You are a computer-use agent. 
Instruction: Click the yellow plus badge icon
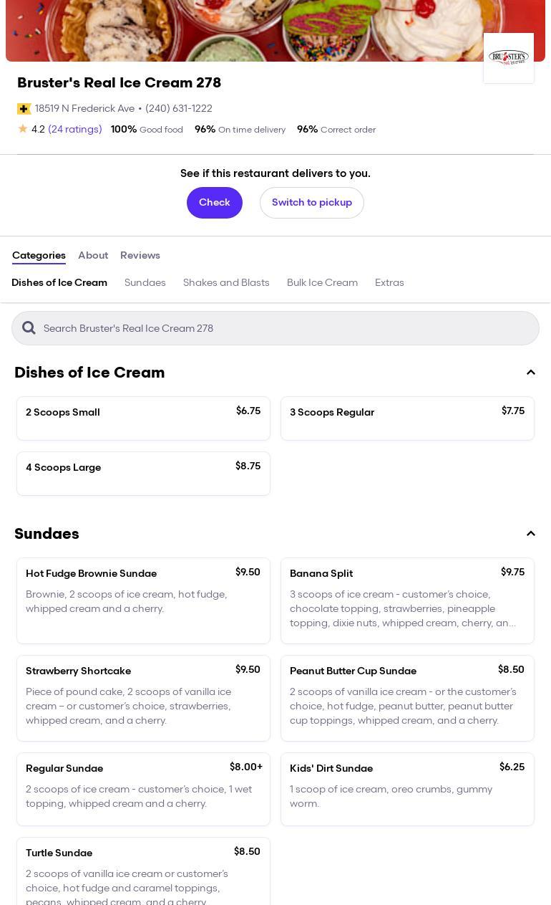point(24,109)
